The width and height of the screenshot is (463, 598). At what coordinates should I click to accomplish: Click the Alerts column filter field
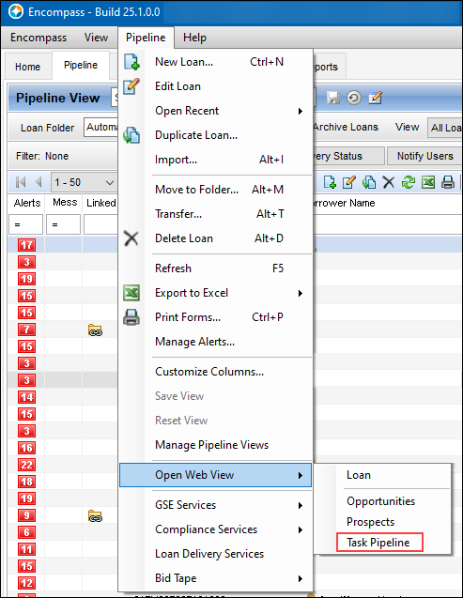(25, 224)
